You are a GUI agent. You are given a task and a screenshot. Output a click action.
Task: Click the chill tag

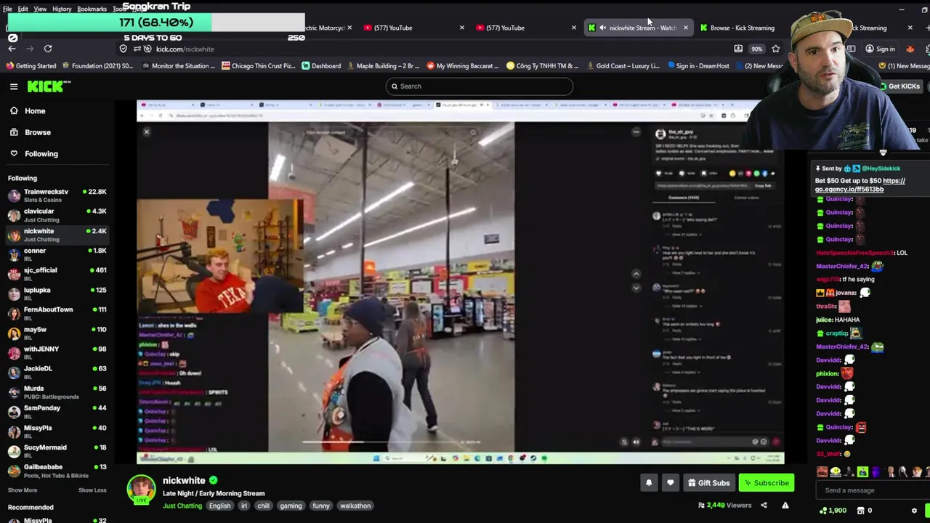(x=263, y=506)
